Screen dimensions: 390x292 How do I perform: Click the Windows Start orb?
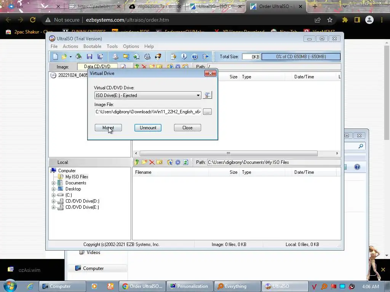click(10, 286)
